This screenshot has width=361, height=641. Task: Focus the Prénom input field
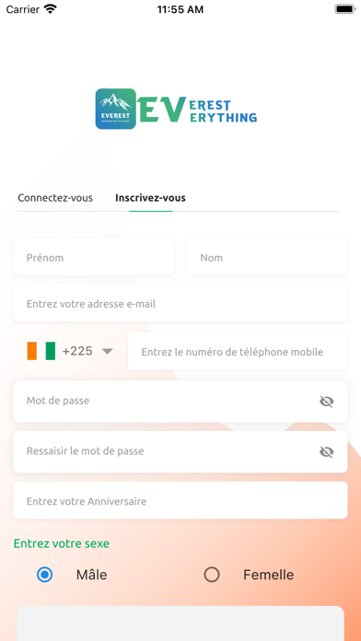pos(94,256)
